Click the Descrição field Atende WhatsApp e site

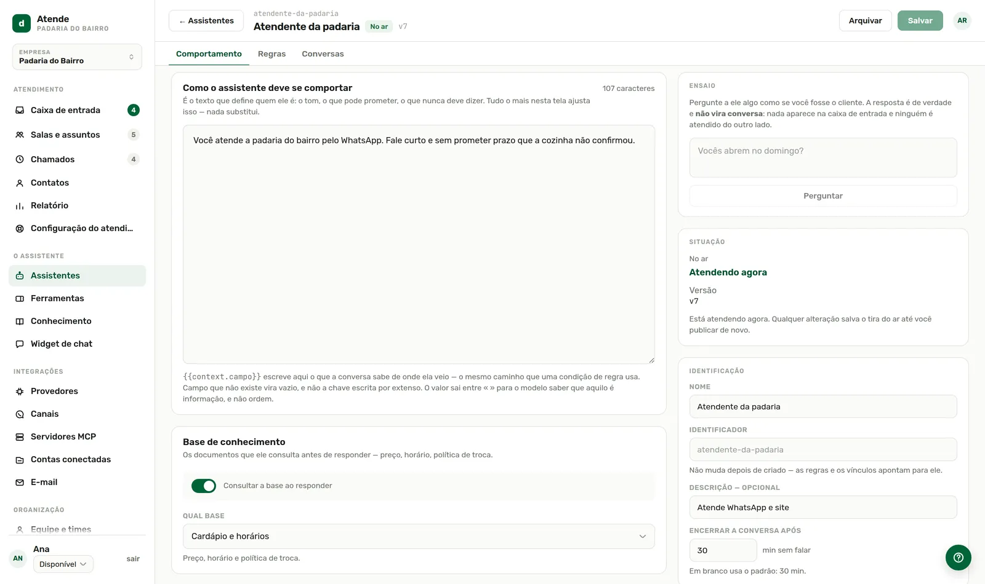pos(823,507)
